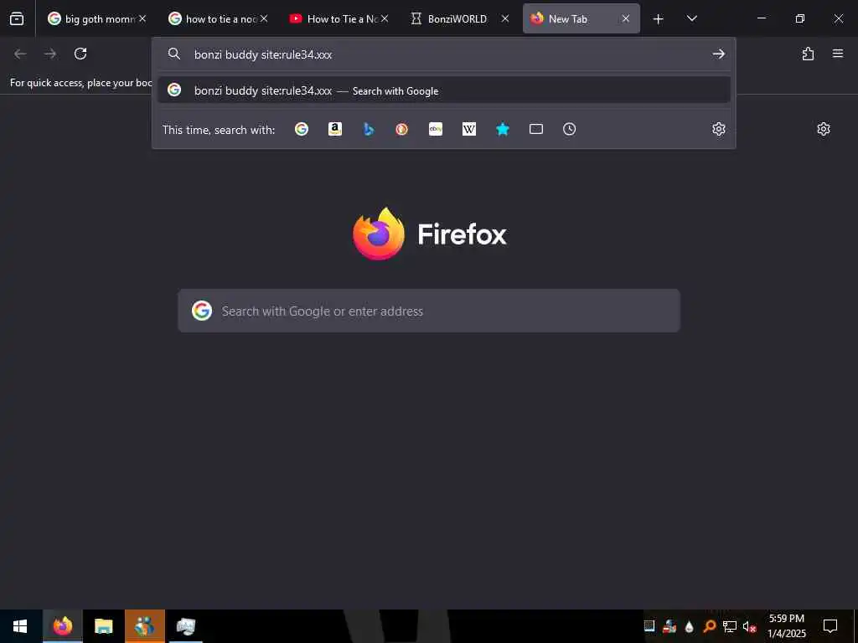This screenshot has height=643, width=858.
Task: Search this time with Bing icon
Action: pyautogui.click(x=369, y=129)
